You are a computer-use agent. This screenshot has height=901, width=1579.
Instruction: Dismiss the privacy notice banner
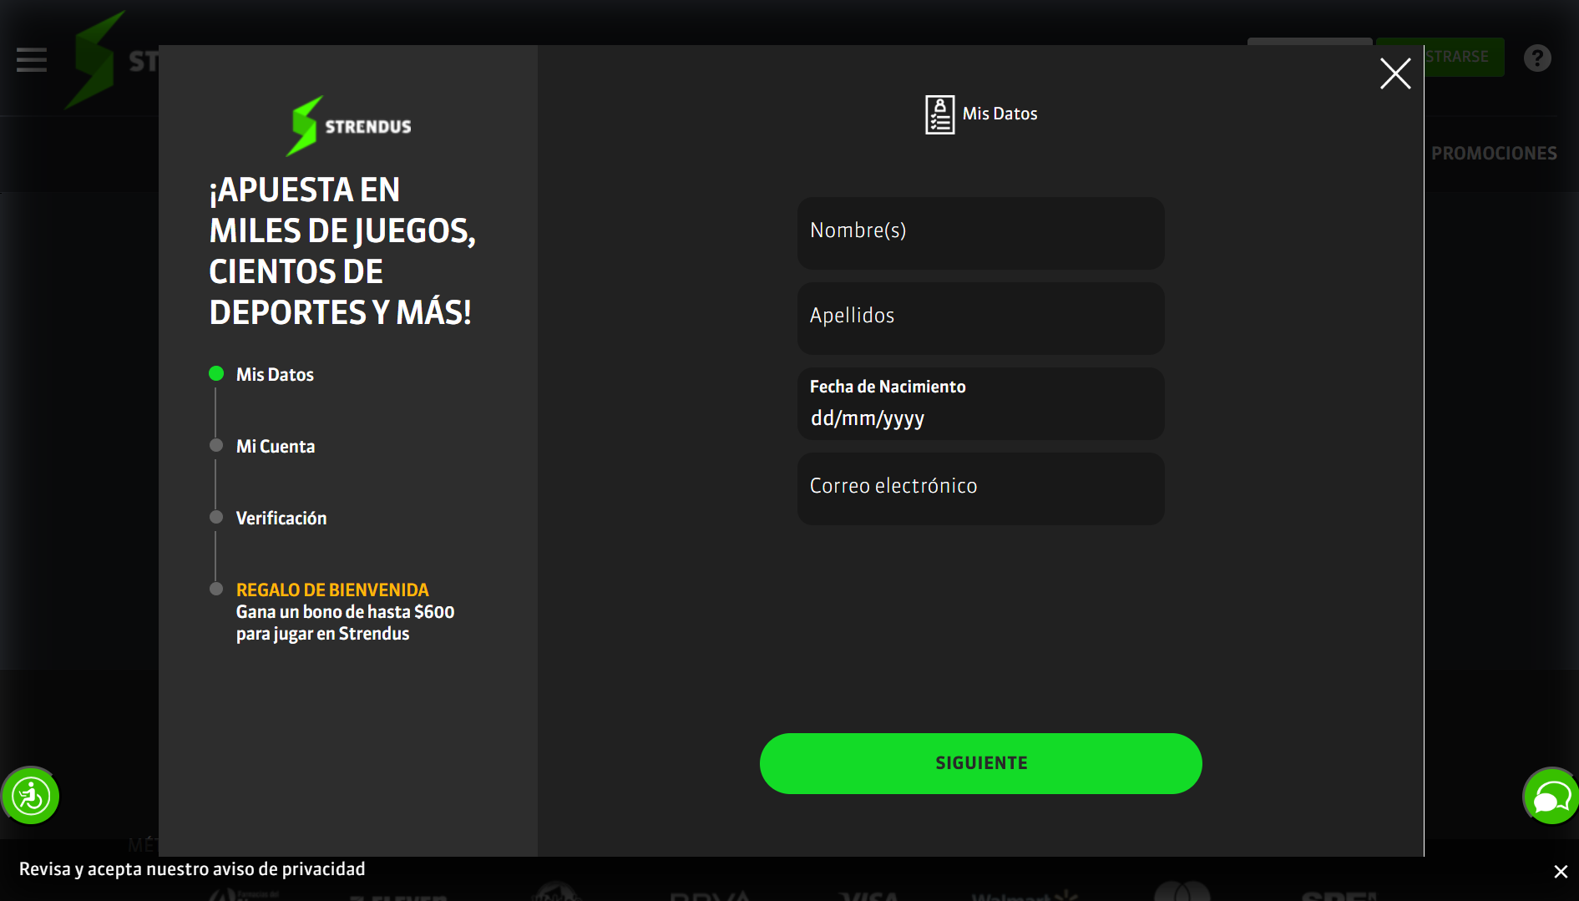click(x=1560, y=871)
